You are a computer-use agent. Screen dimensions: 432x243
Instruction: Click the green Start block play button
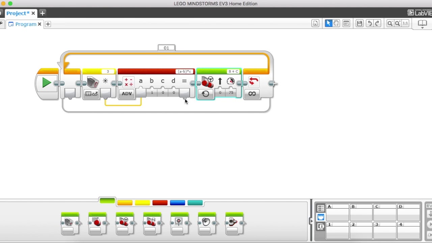(x=47, y=83)
